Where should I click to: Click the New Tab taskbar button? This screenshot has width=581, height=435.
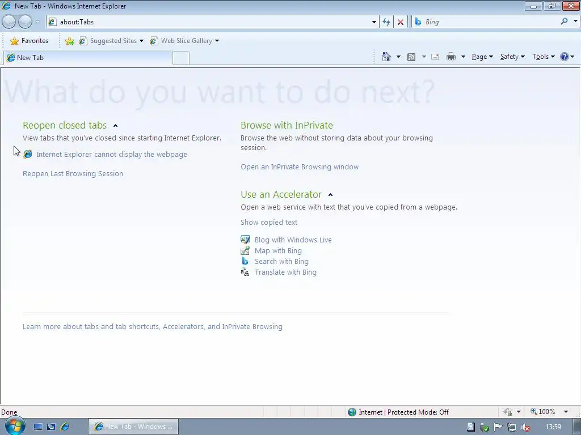point(133,427)
